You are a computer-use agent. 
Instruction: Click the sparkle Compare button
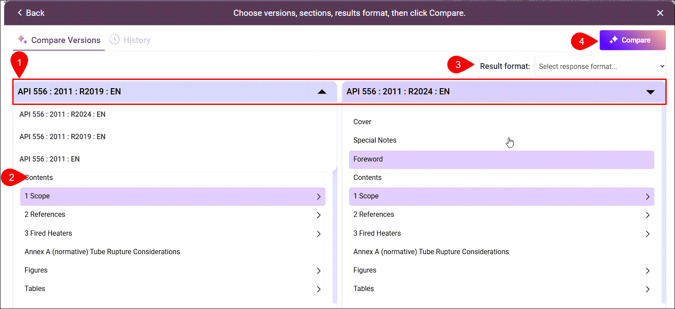coord(632,40)
